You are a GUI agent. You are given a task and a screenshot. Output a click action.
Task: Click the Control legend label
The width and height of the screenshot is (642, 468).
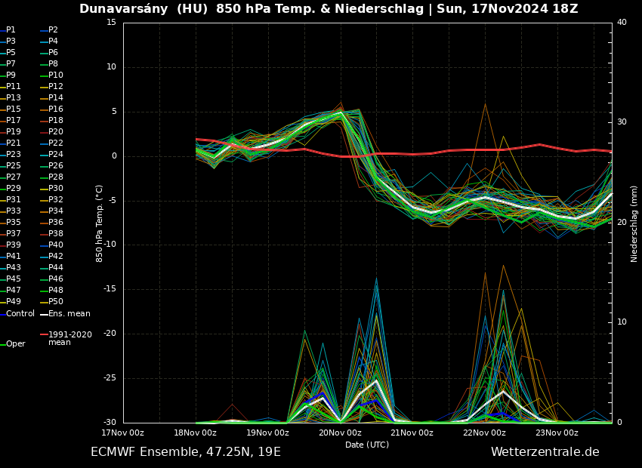coord(20,314)
